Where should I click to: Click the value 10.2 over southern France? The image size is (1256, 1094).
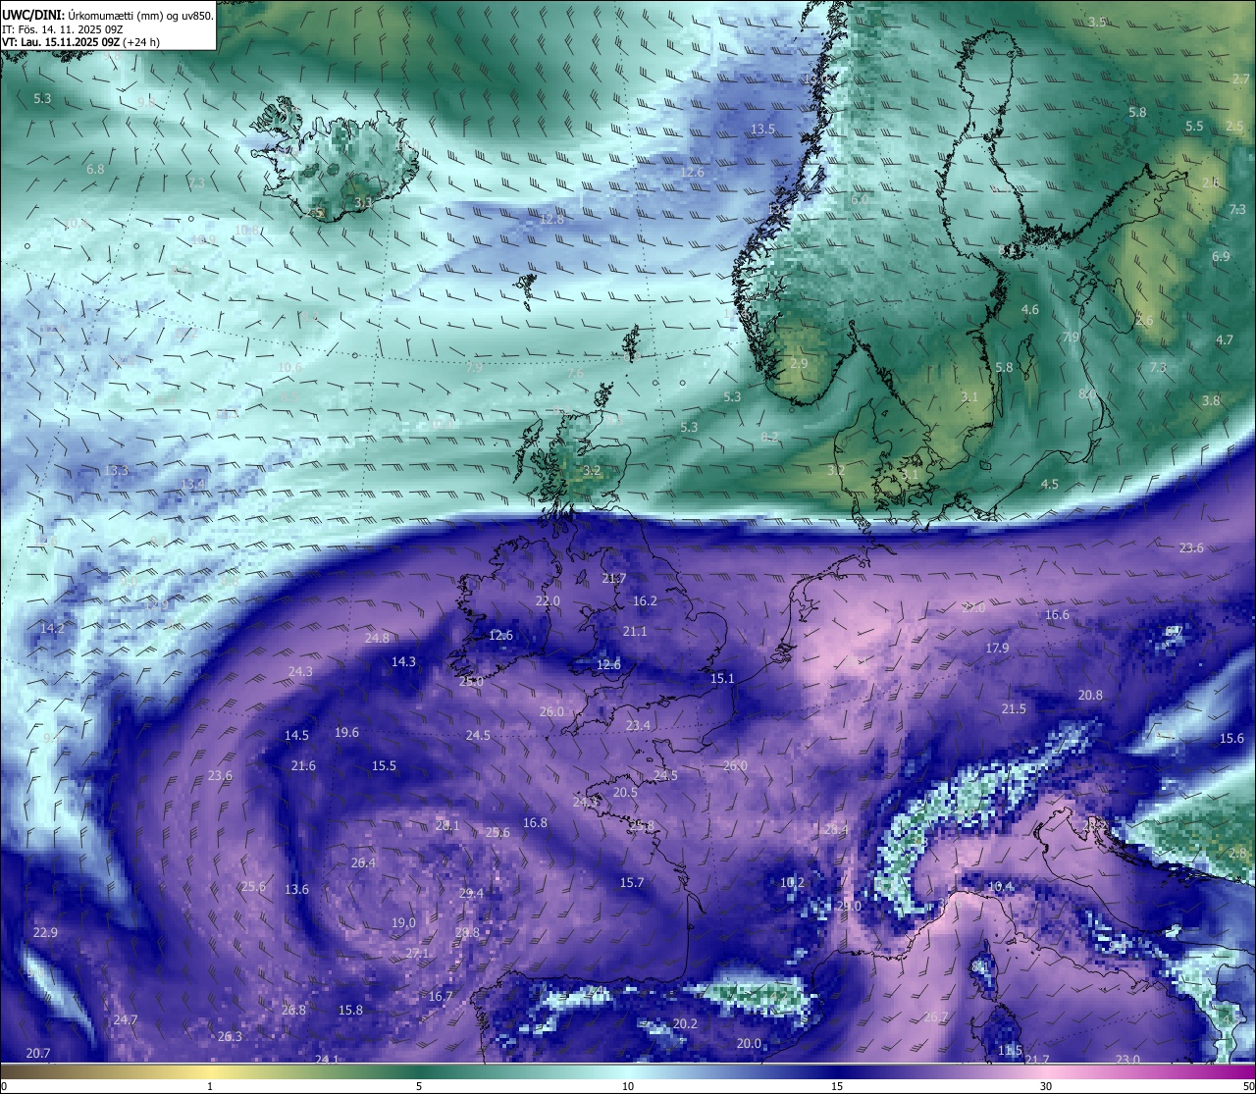click(x=792, y=882)
